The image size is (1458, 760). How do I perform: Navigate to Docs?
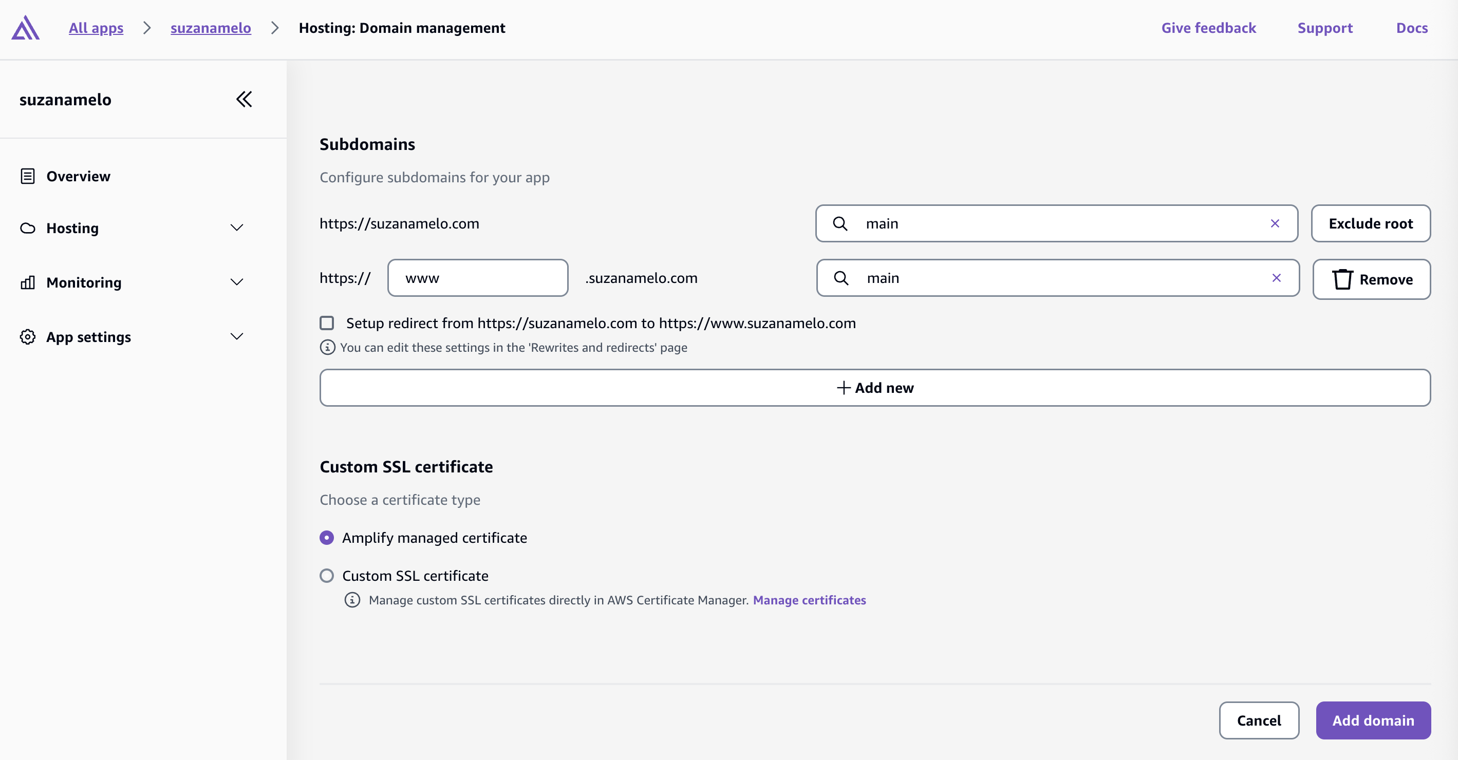(1412, 28)
